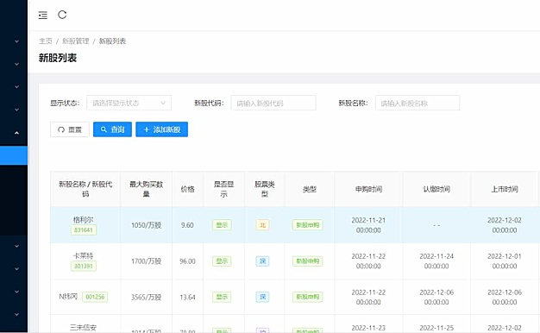
Task: Collapse the expanded sidebar group with the up chevron
Action: (x=16, y=133)
